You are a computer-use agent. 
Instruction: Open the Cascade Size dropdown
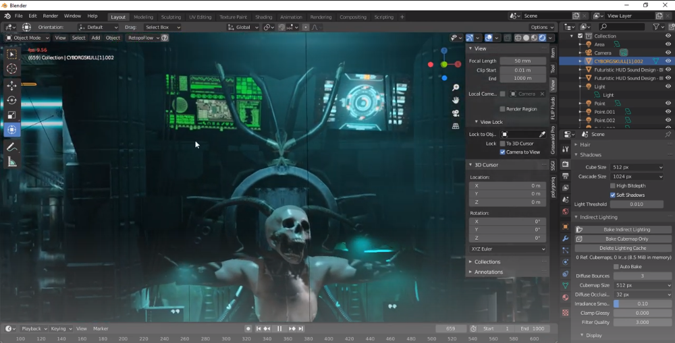[637, 177]
